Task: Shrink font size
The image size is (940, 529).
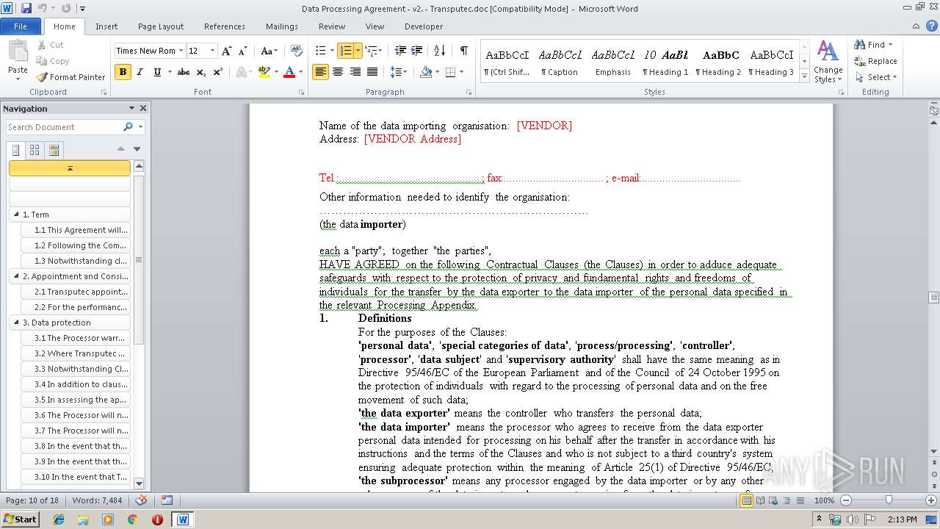Action: pyautogui.click(x=243, y=51)
